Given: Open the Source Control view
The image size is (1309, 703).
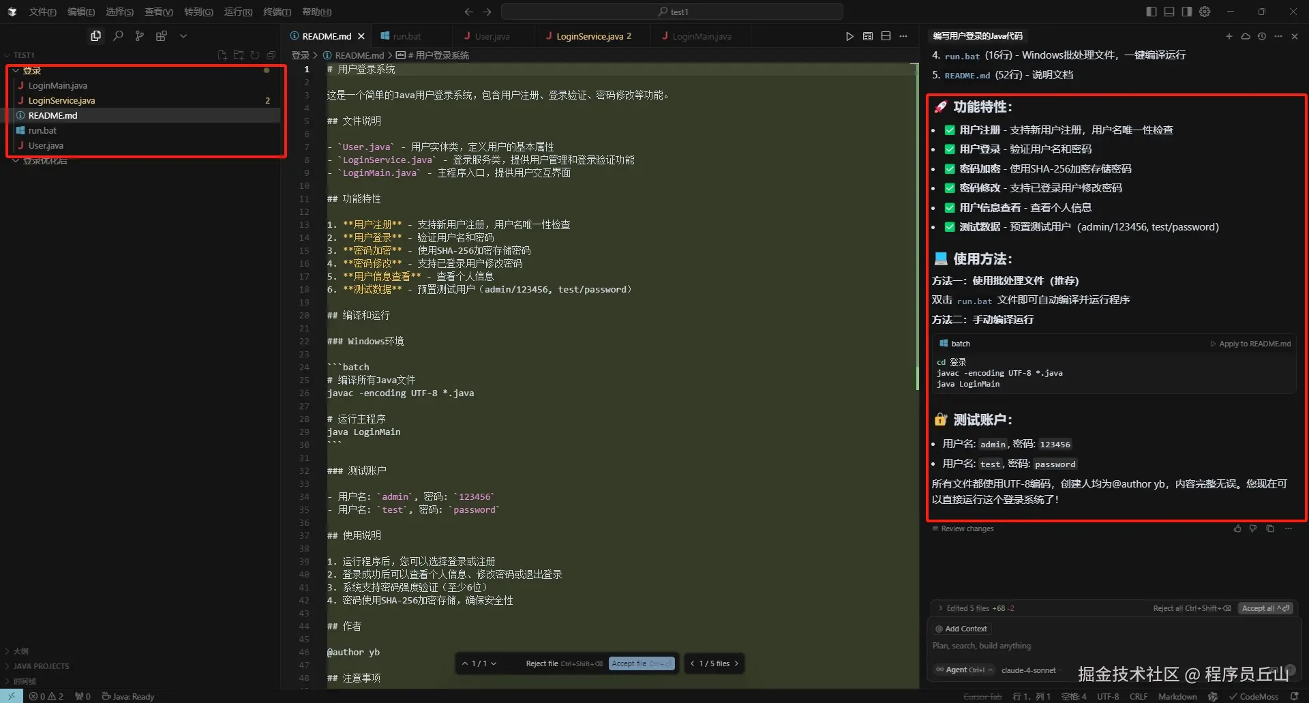Looking at the screenshot, I should pyautogui.click(x=139, y=35).
